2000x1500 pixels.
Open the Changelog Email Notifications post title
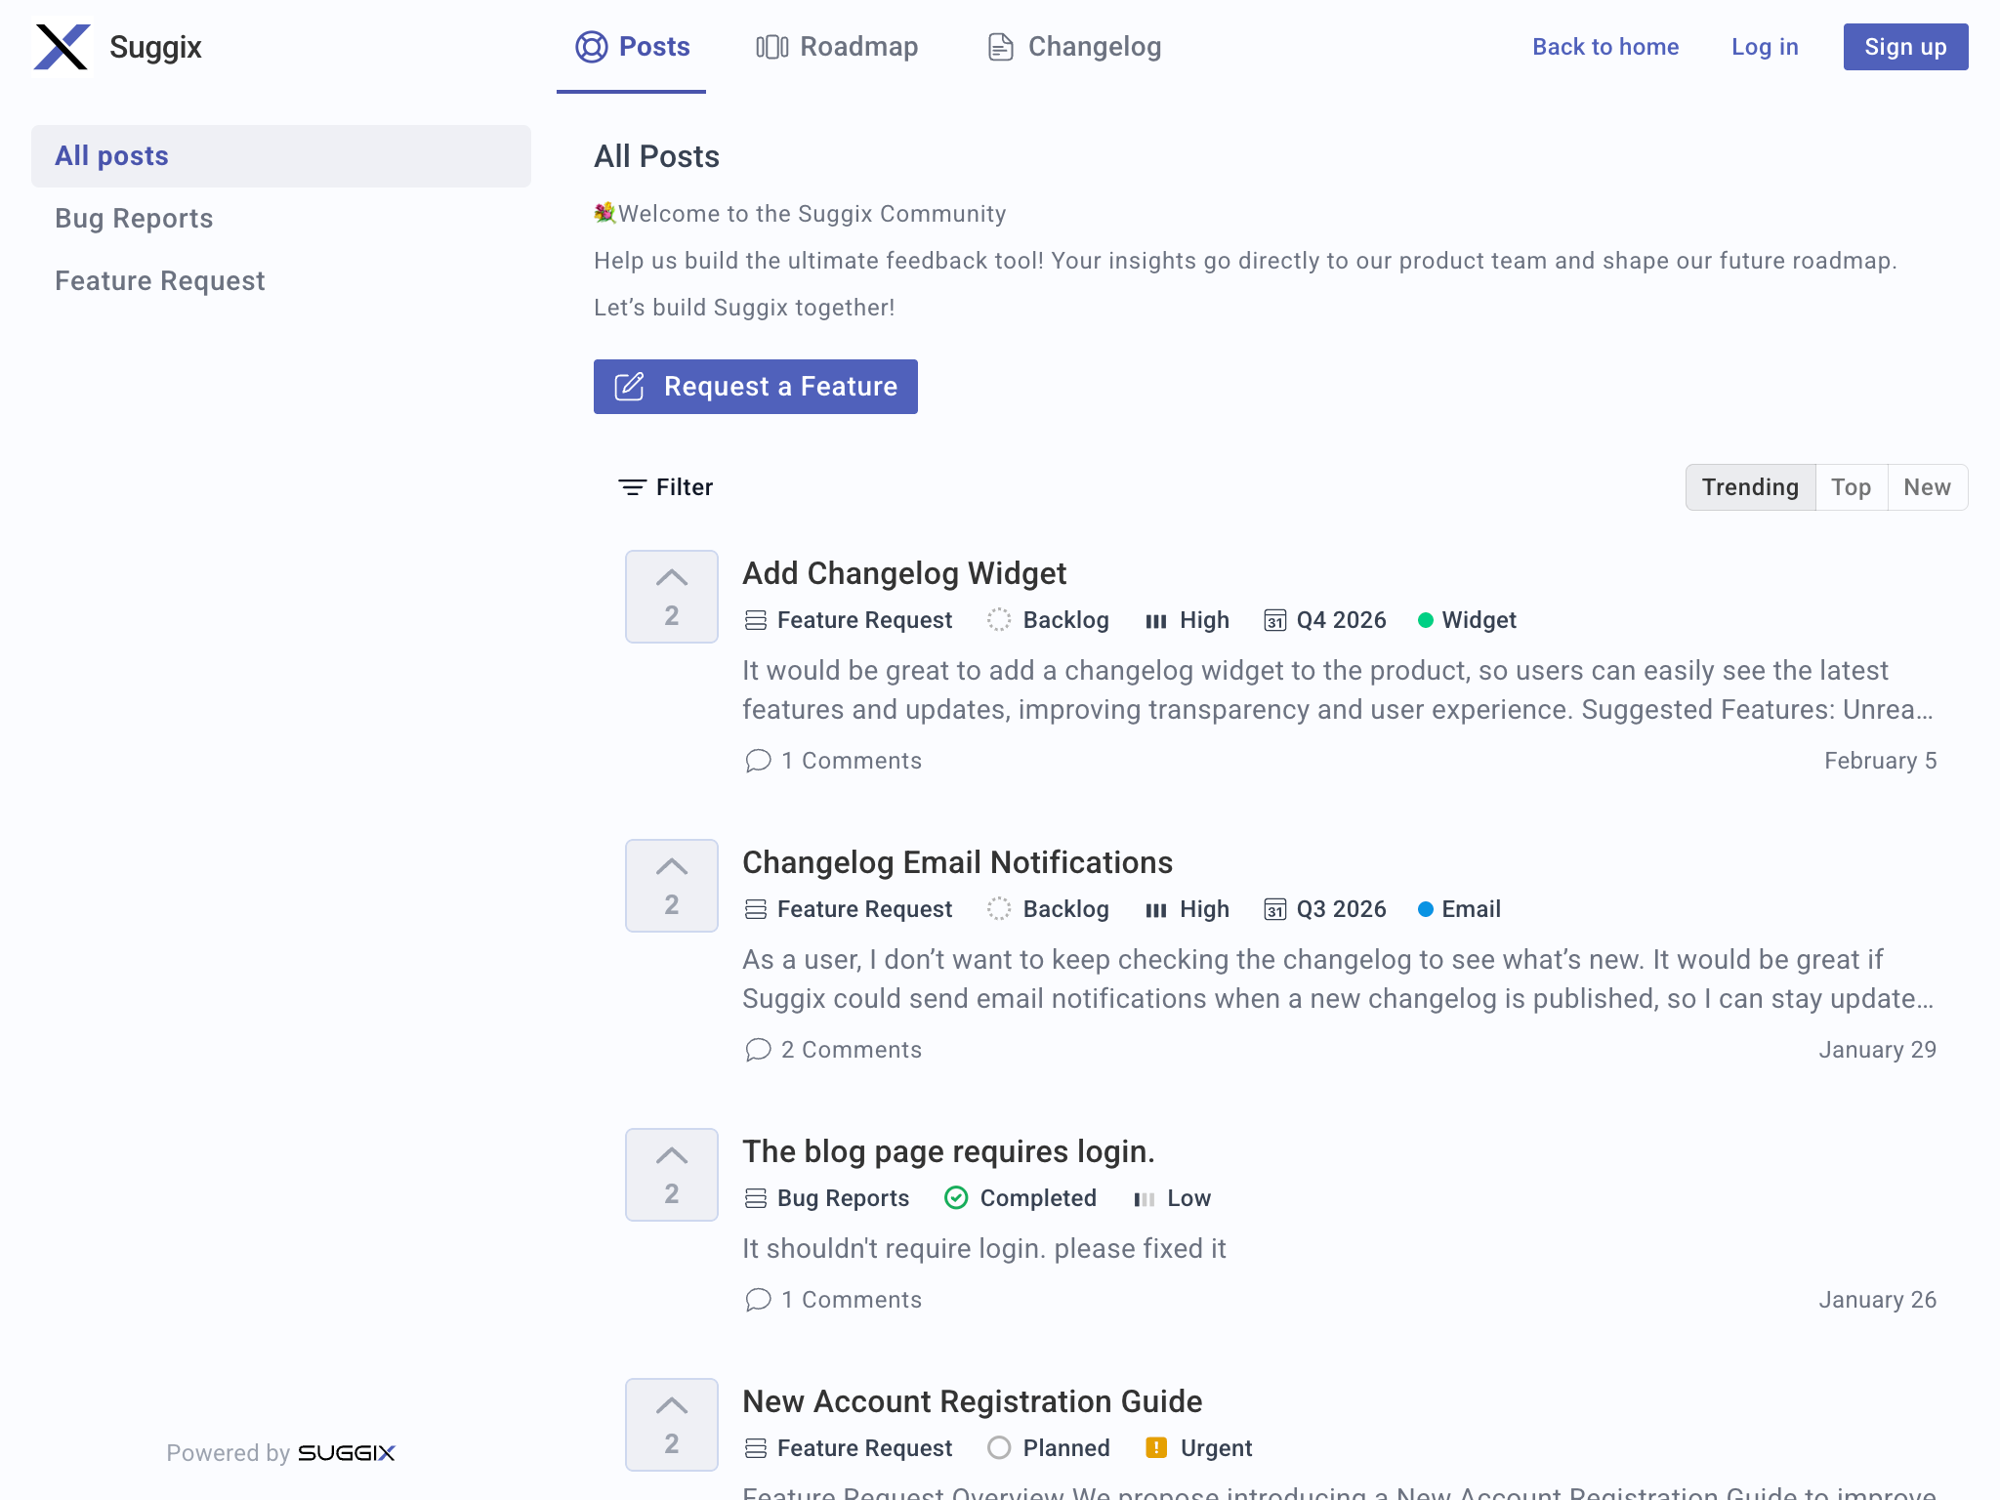pyautogui.click(x=957, y=862)
